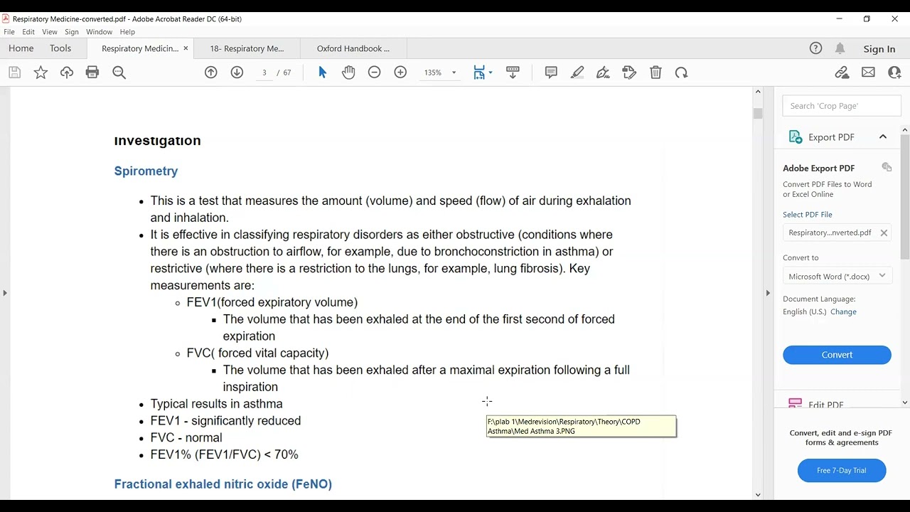The width and height of the screenshot is (910, 512).
Task: Click the page number input field
Action: click(264, 73)
